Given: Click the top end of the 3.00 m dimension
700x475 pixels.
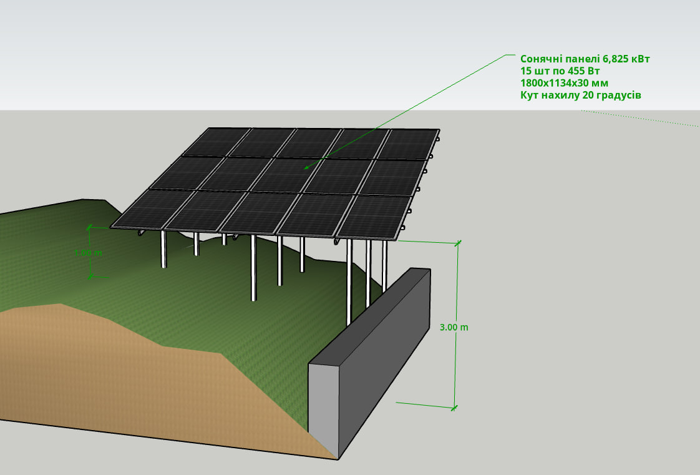Looking at the screenshot, I should [459, 243].
